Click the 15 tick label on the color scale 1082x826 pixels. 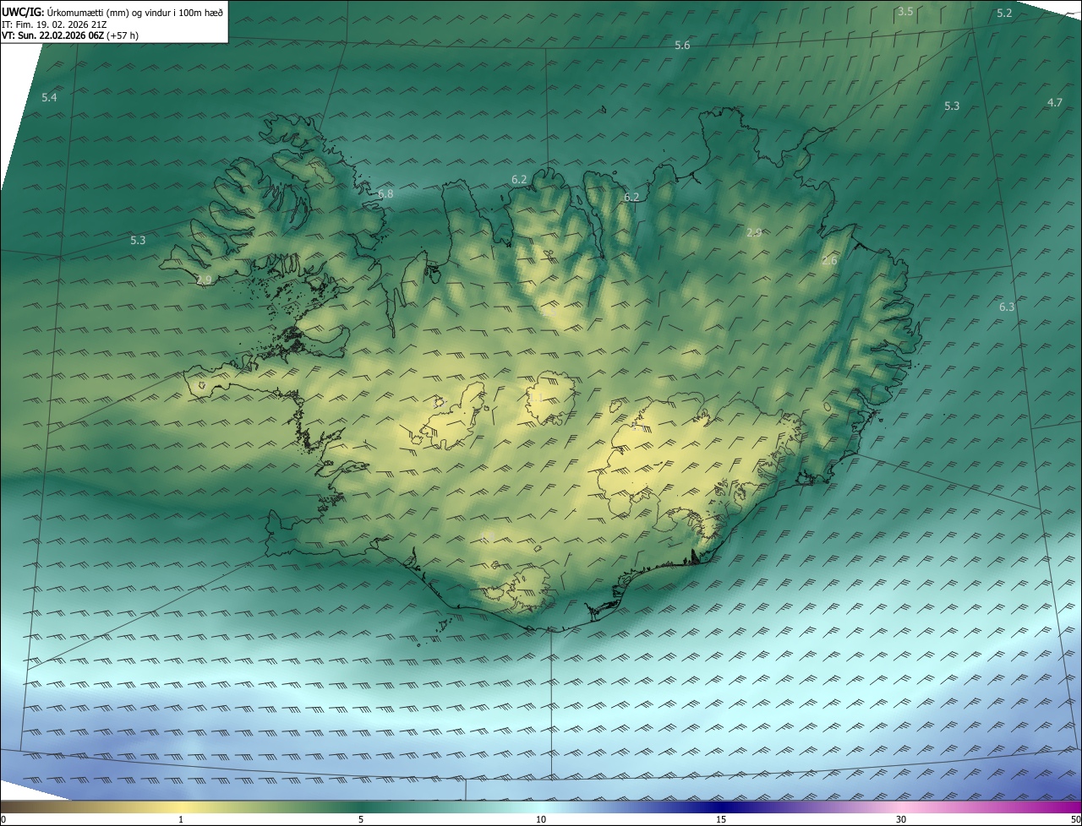(x=721, y=819)
